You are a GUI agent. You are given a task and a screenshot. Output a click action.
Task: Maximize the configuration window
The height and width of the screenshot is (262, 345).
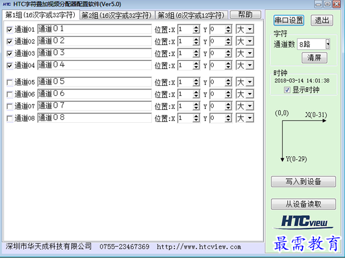pos(327,4)
